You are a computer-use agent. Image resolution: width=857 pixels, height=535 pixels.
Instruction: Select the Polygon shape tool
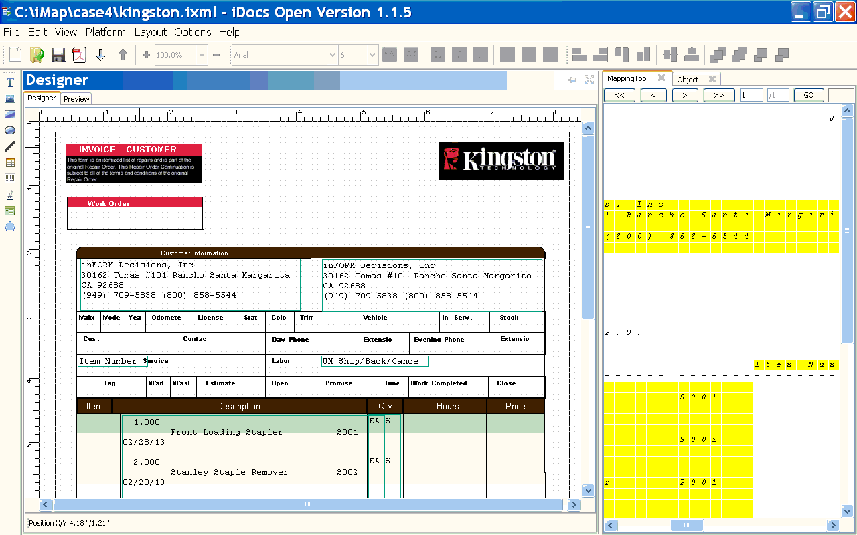(9, 227)
